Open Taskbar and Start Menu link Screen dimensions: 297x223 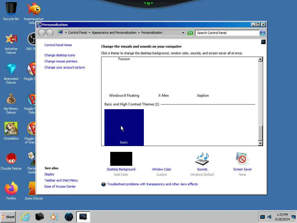click(61, 180)
